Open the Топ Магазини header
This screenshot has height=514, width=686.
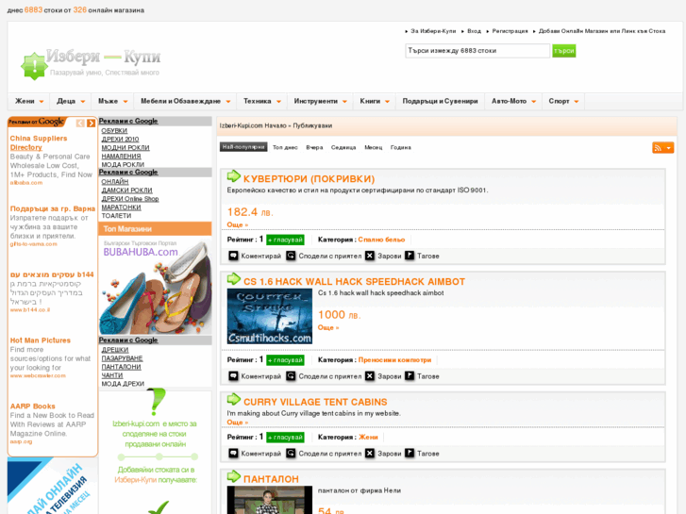155,229
